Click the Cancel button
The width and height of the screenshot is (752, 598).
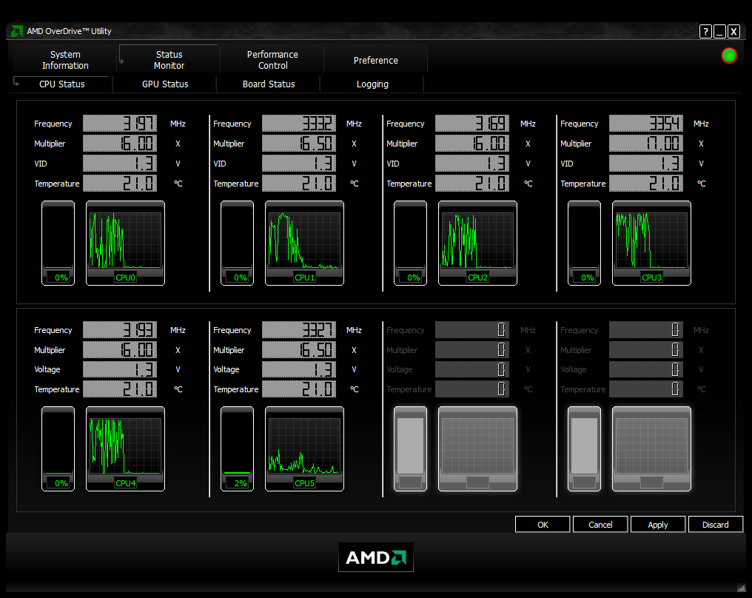(x=600, y=525)
